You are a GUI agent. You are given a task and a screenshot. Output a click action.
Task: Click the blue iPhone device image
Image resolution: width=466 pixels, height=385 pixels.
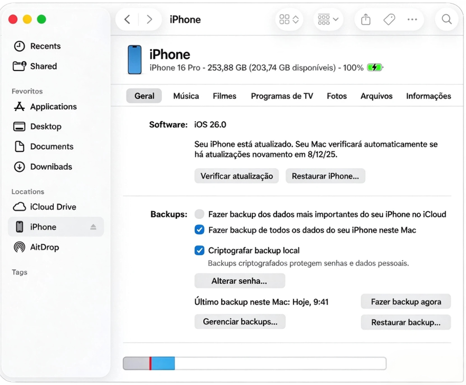(135, 60)
